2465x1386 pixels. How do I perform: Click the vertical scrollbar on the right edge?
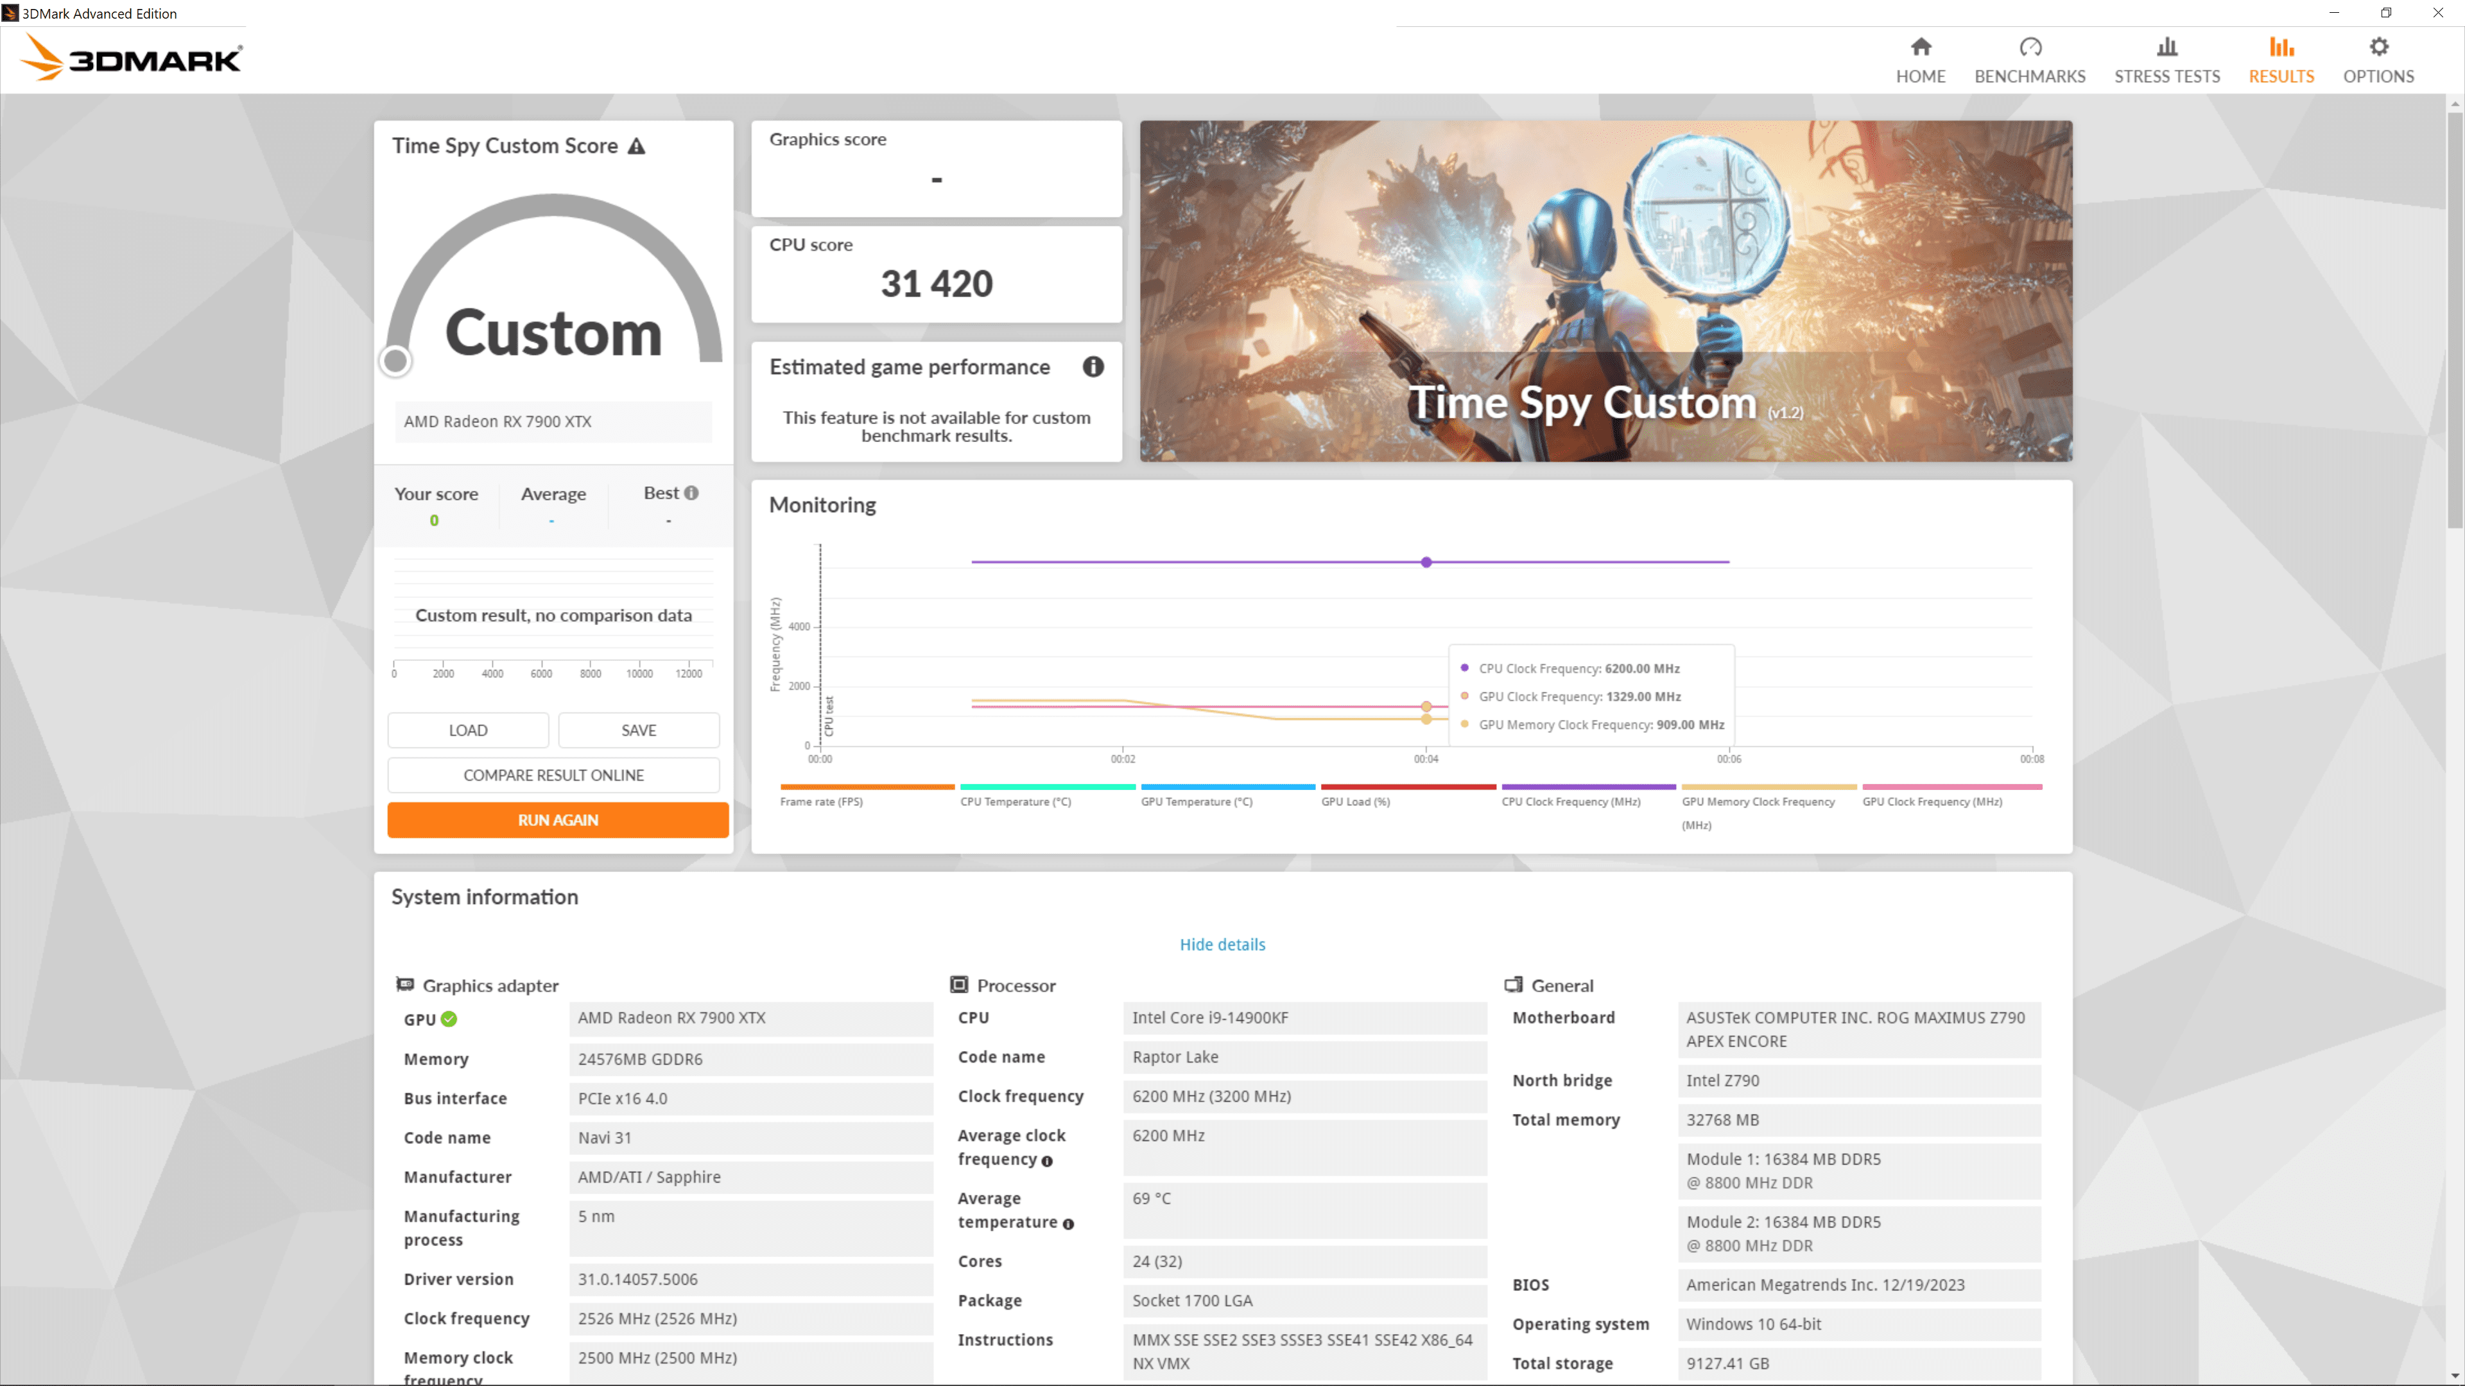coord(2455,320)
